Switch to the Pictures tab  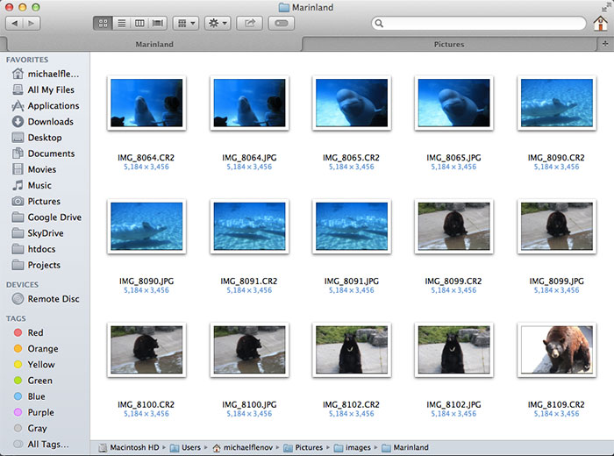coord(449,44)
